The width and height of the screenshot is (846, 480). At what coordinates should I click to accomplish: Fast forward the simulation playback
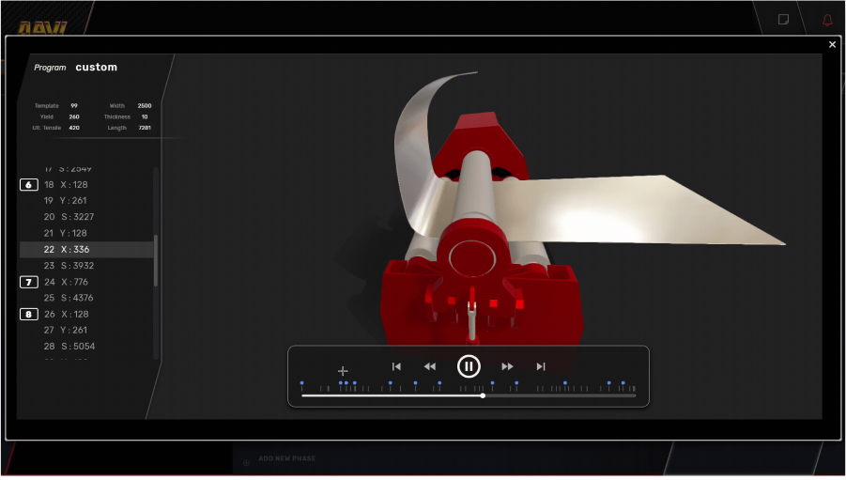507,366
